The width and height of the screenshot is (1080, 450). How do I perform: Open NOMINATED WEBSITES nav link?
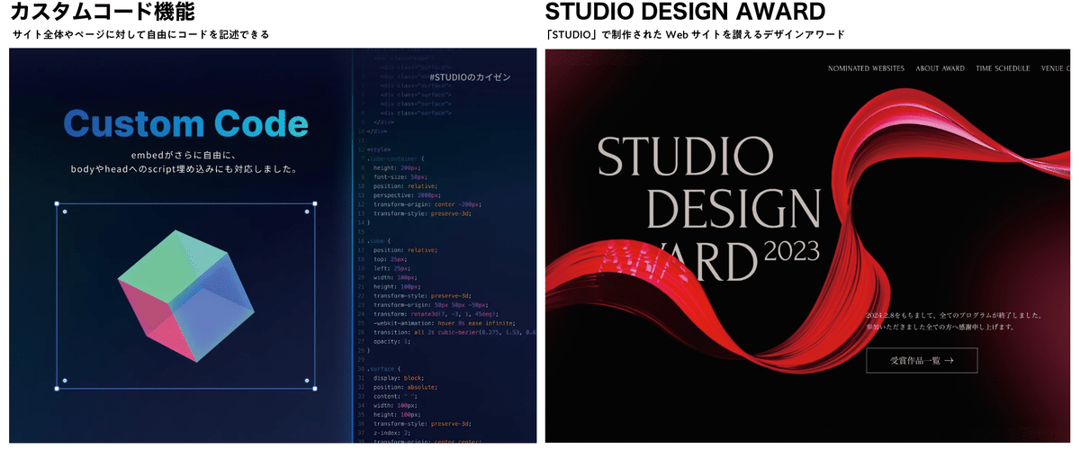866,68
